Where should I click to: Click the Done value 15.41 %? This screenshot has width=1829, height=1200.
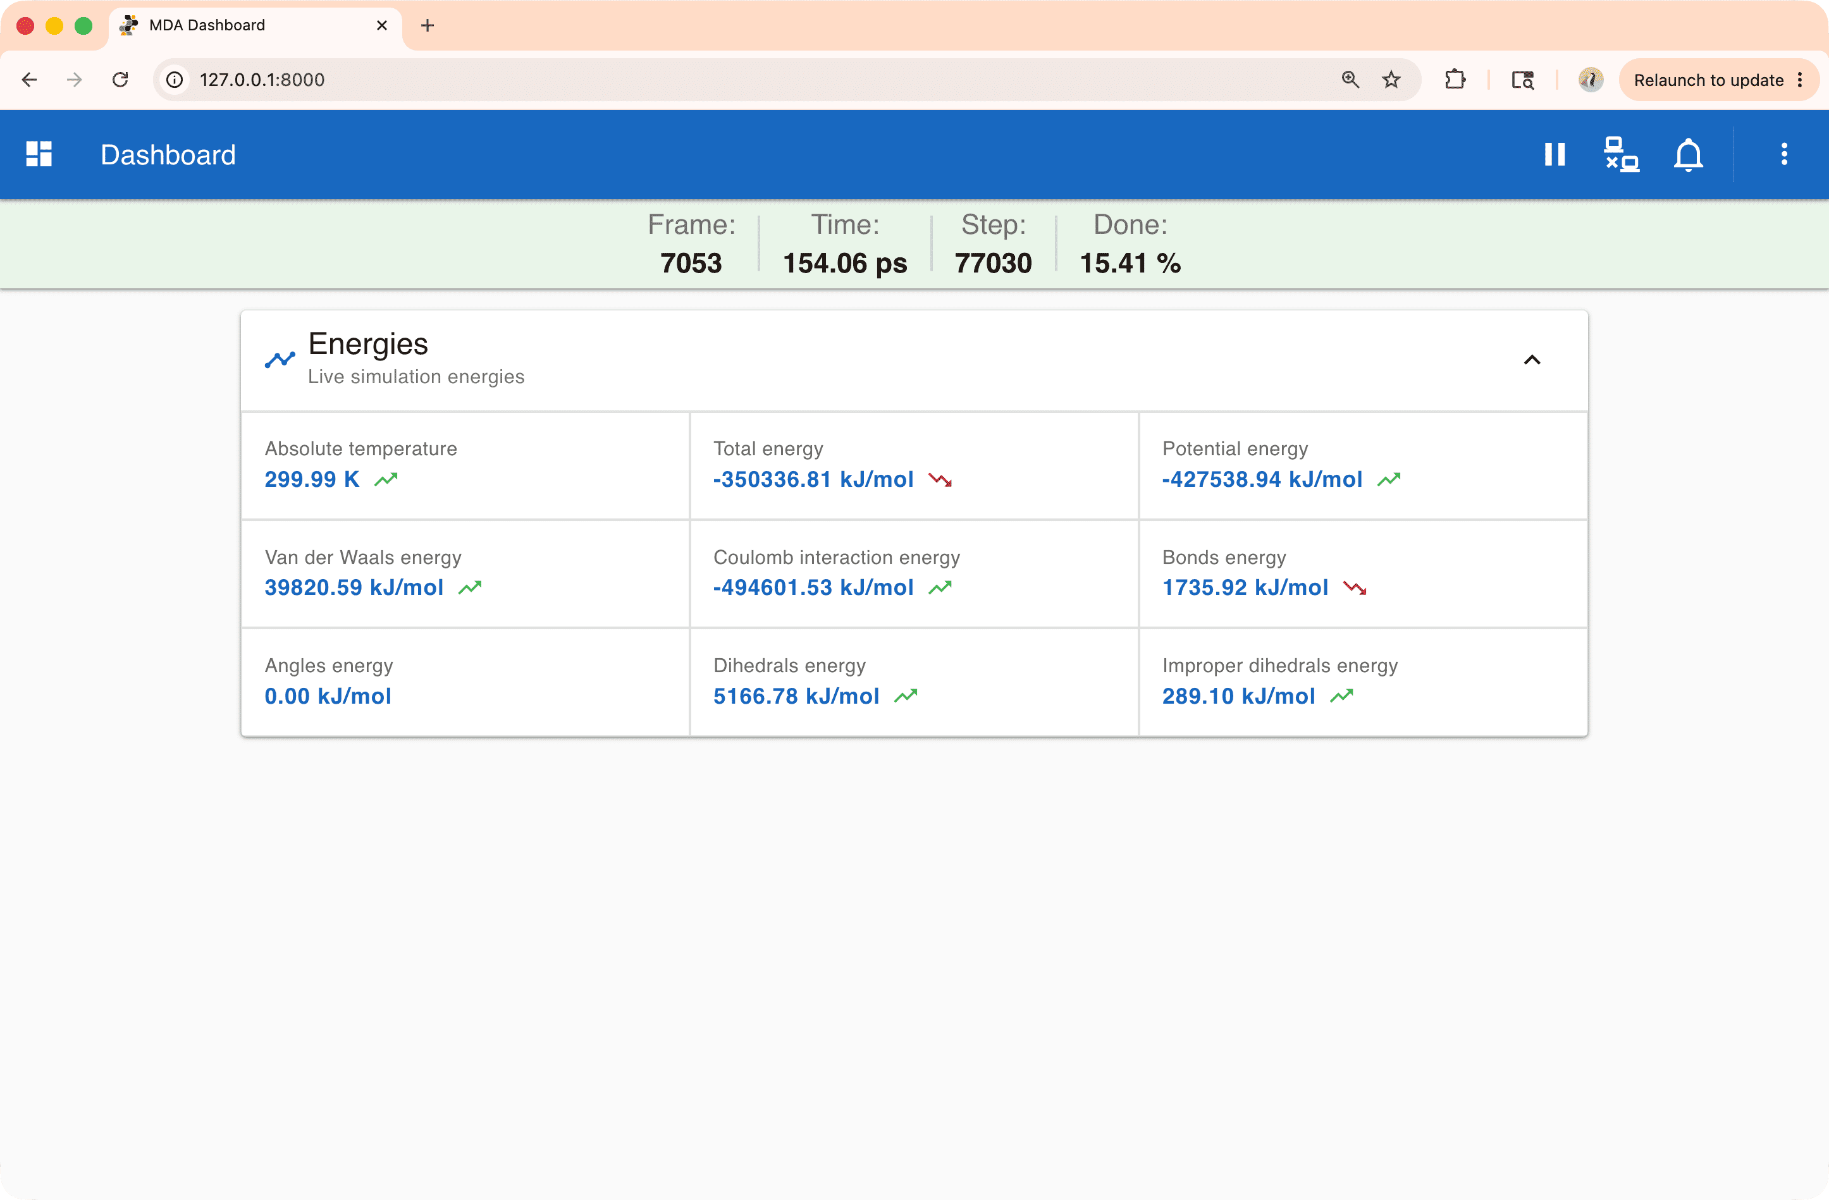1130,264
